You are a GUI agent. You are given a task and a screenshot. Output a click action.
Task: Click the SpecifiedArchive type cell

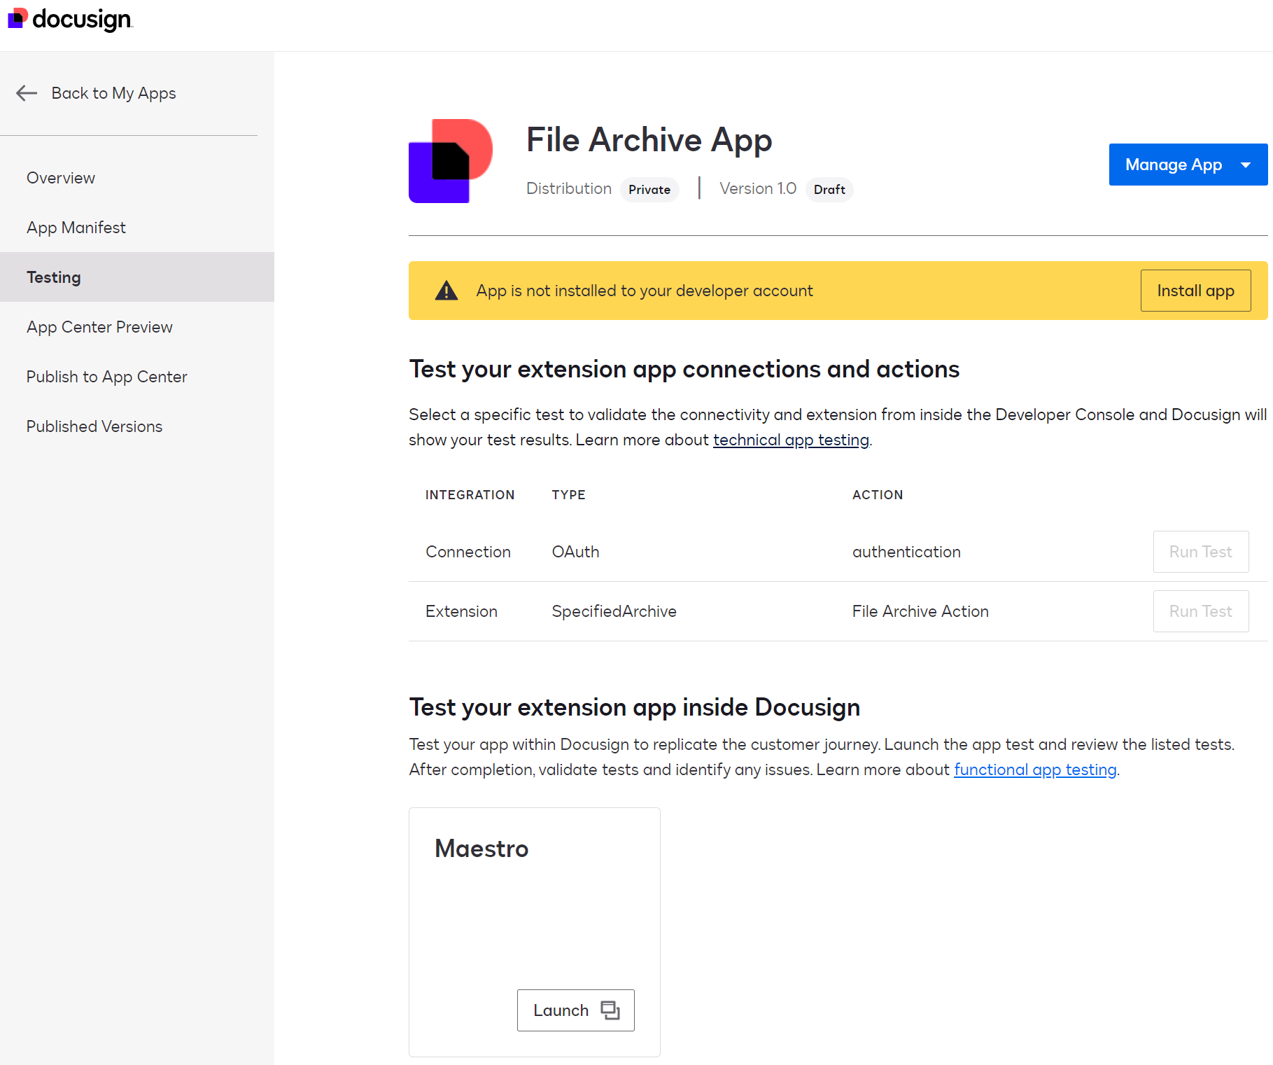[x=614, y=611]
